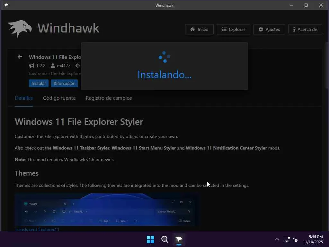Go back using the left arrow icon
The image size is (329, 247).
20,57
